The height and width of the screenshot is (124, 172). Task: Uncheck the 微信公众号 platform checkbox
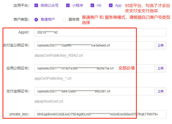click(x=36, y=5)
